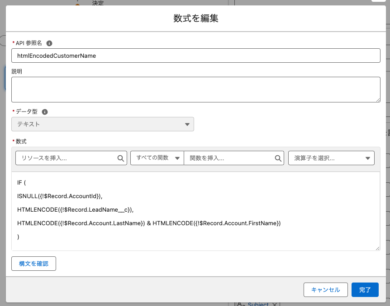Screen dimensions: 390x306
Task: Click the ISNULL AccountId formula line
Action: [x=60, y=196]
